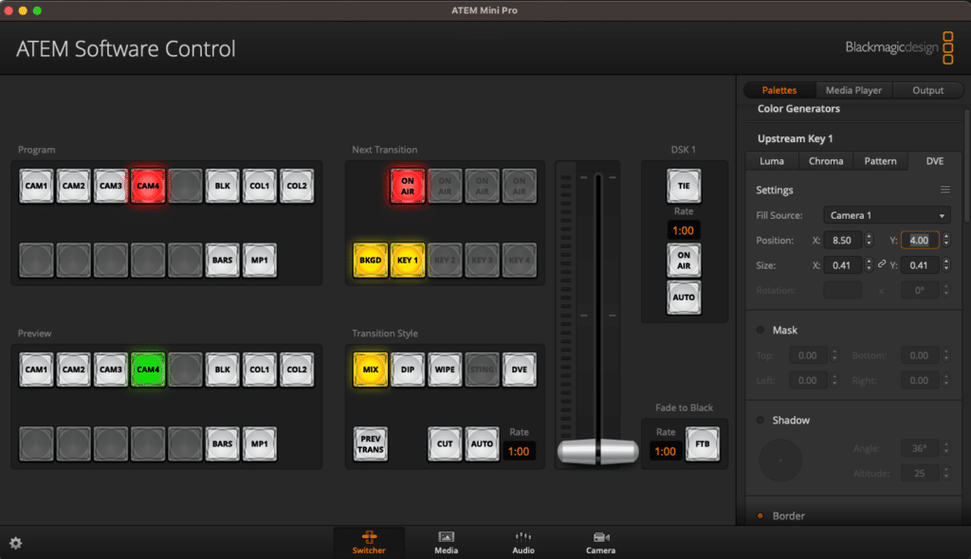Switch to the Palettes tab

(779, 90)
